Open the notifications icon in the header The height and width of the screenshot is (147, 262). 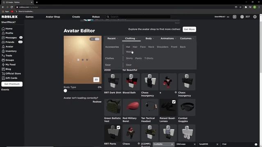click(235, 17)
